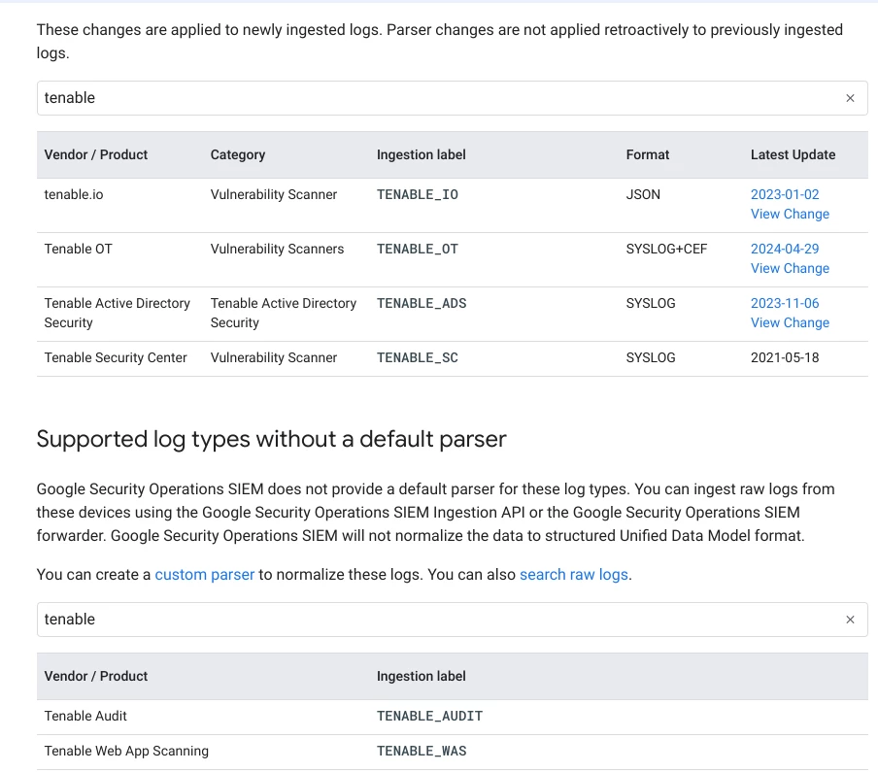The image size is (878, 772).
Task: View Change for tenable.io parser
Action: 790,214
